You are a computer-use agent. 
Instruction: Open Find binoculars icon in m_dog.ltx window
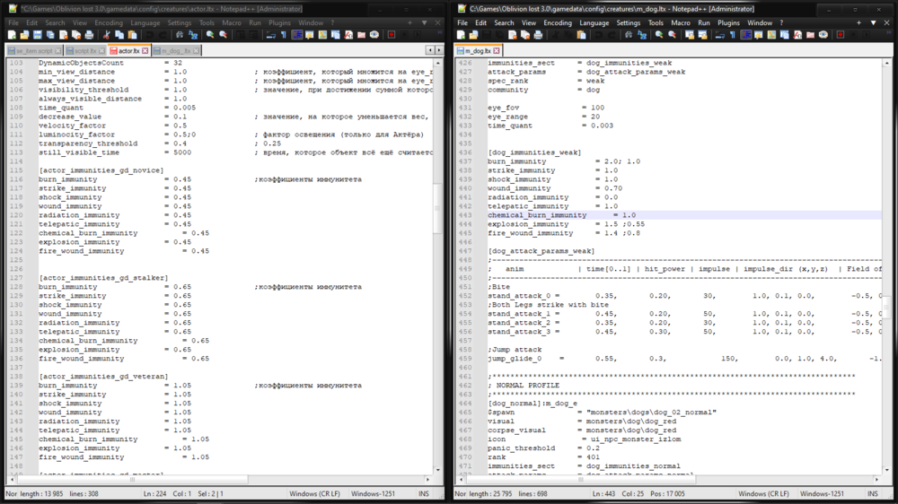coord(629,35)
